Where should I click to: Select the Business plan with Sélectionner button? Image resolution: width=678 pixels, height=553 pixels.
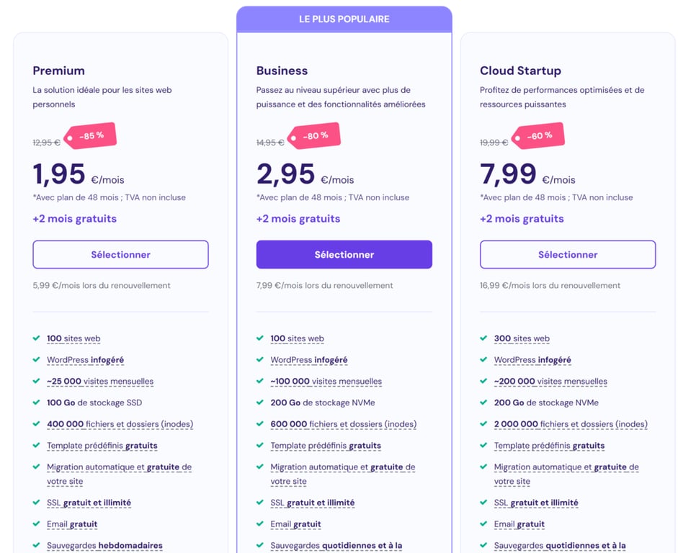(344, 254)
